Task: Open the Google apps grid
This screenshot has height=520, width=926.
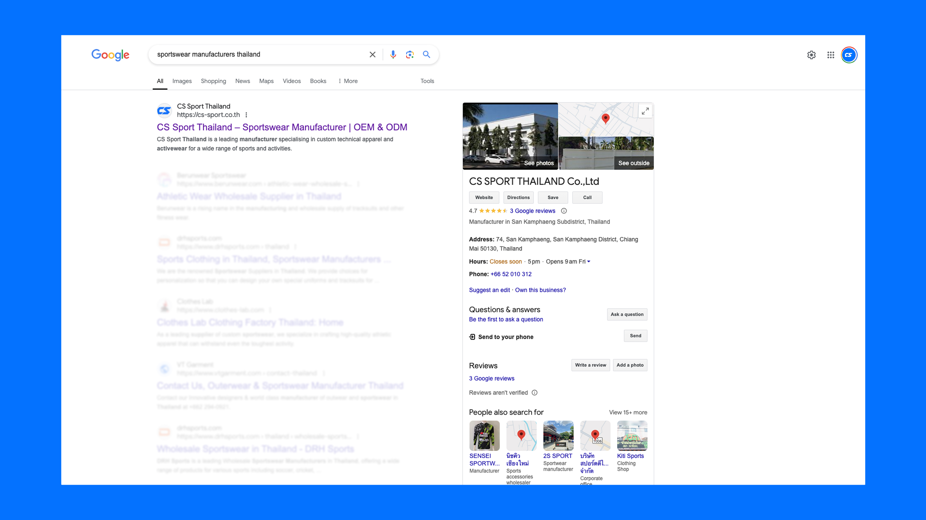Action: click(831, 55)
